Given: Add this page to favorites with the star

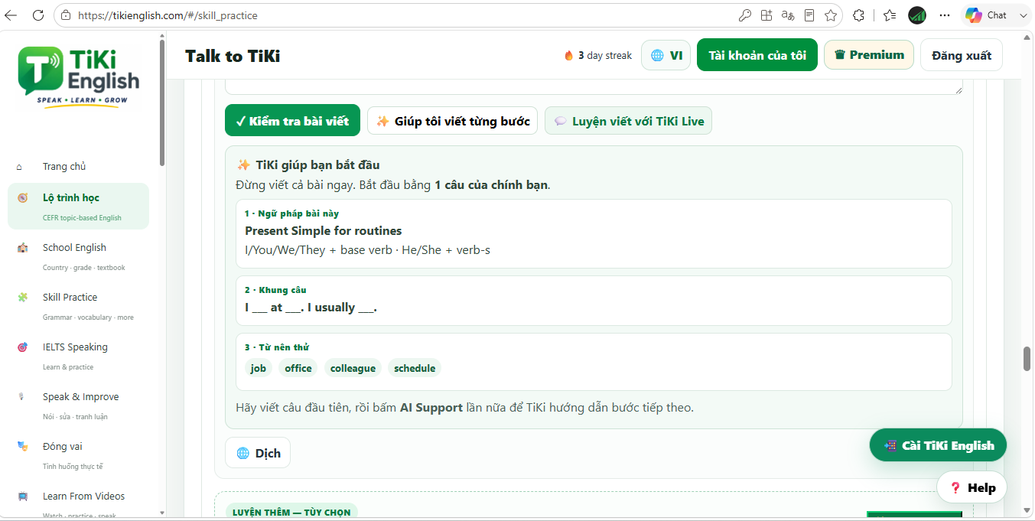Looking at the screenshot, I should (x=831, y=15).
